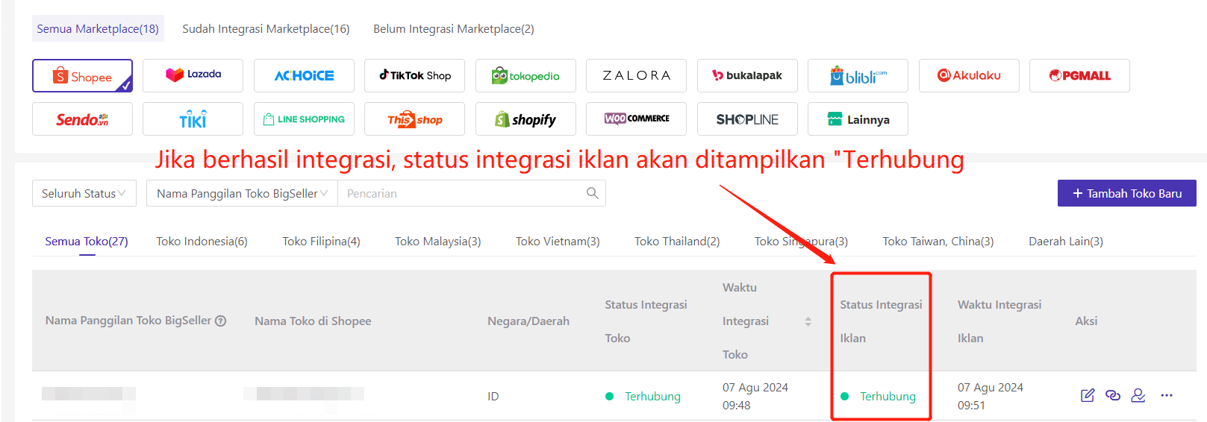Viewport: 1207px width, 422px height.
Task: Select the Akulaku marketplace tile
Action: tap(969, 76)
